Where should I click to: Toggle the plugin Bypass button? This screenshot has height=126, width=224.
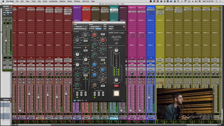pos(111,27)
